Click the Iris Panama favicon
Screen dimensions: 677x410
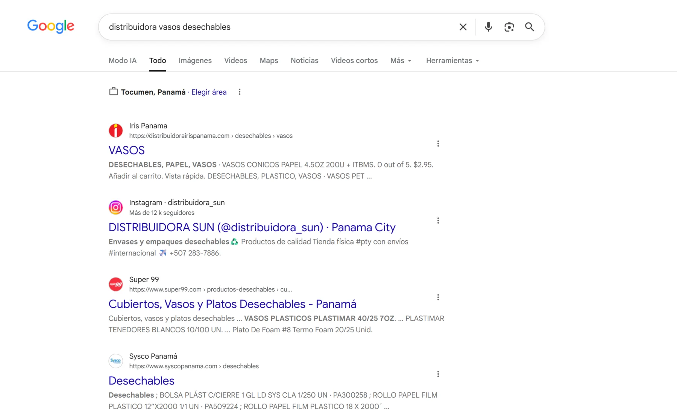[116, 131]
